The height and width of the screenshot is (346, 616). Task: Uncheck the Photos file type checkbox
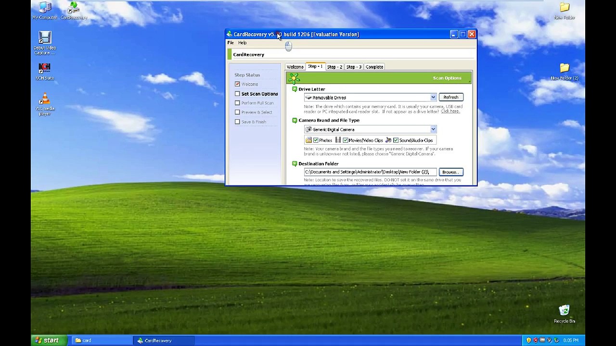pyautogui.click(x=316, y=140)
